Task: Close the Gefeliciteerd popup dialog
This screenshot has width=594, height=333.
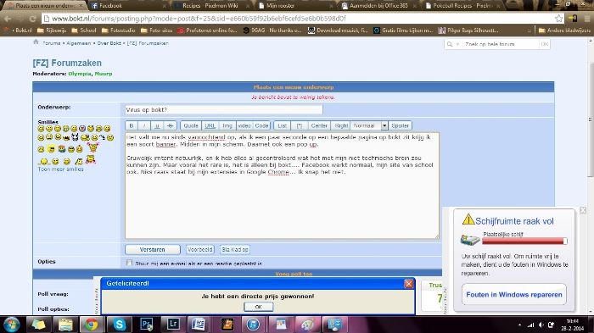Action: point(409,283)
